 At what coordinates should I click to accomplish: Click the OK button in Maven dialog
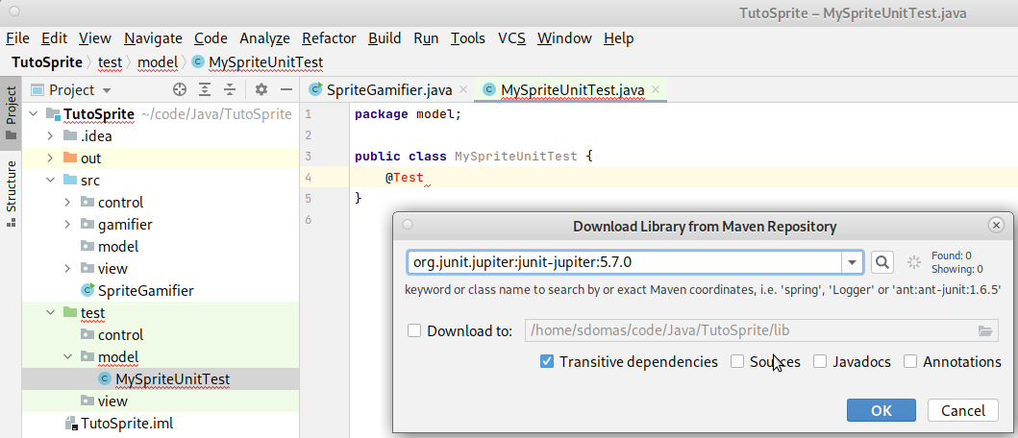tap(881, 410)
